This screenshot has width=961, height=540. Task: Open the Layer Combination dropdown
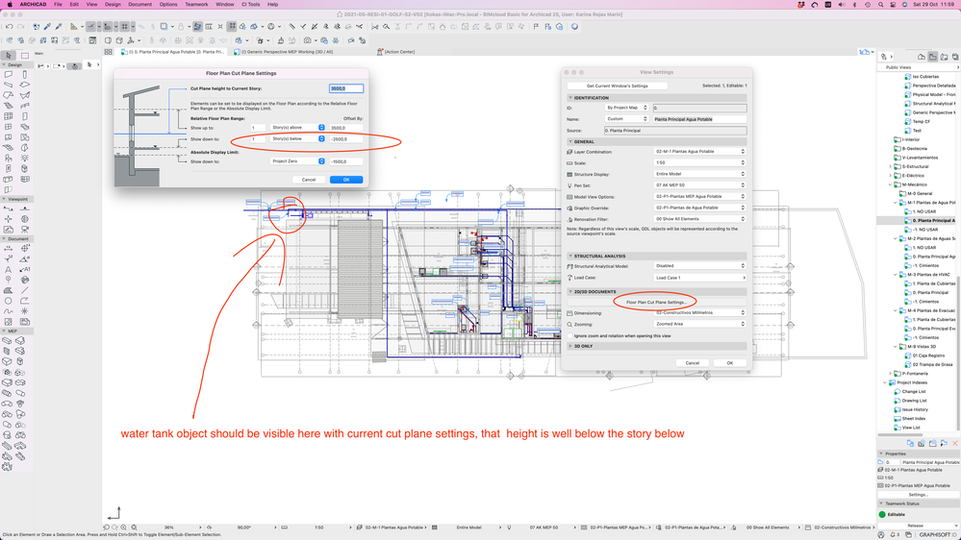[699, 152]
